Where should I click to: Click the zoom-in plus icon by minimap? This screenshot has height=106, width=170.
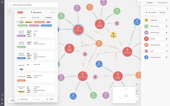[x=137, y=96]
